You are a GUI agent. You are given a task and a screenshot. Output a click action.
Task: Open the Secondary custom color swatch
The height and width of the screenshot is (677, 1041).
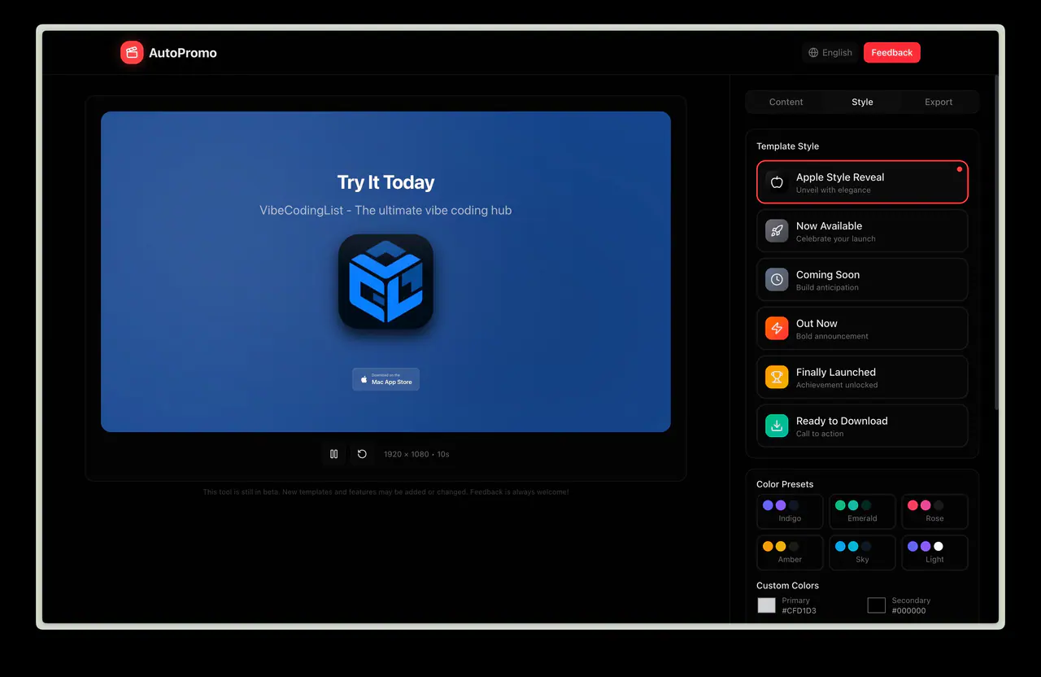coord(876,605)
